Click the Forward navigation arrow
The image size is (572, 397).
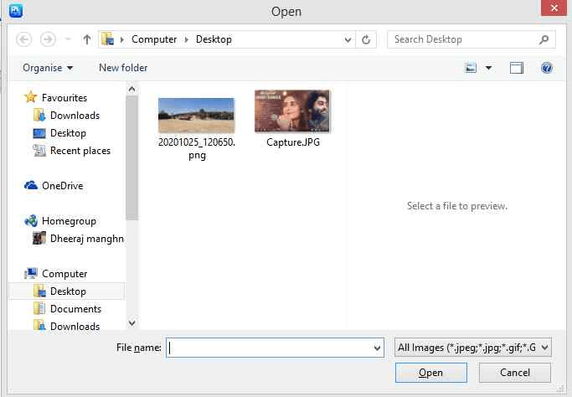48,39
